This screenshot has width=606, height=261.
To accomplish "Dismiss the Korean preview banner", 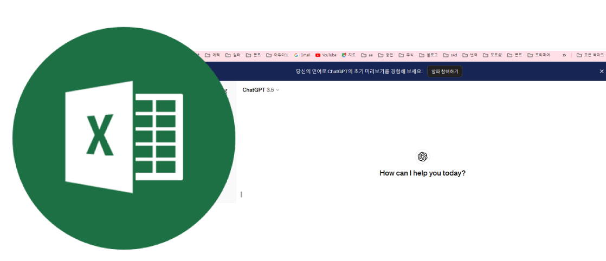I will (601, 71).
